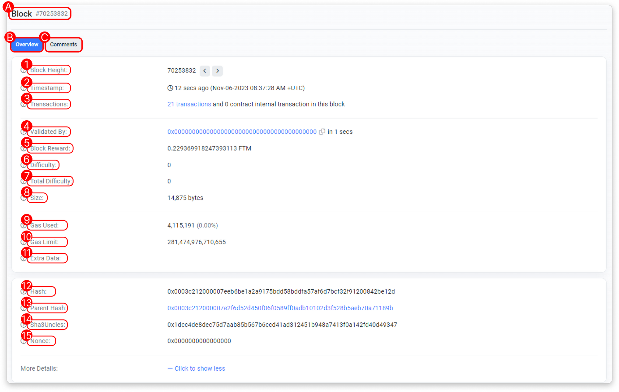The height and width of the screenshot is (392, 619).
Task: Open the validator zero address link
Action: [x=242, y=132]
